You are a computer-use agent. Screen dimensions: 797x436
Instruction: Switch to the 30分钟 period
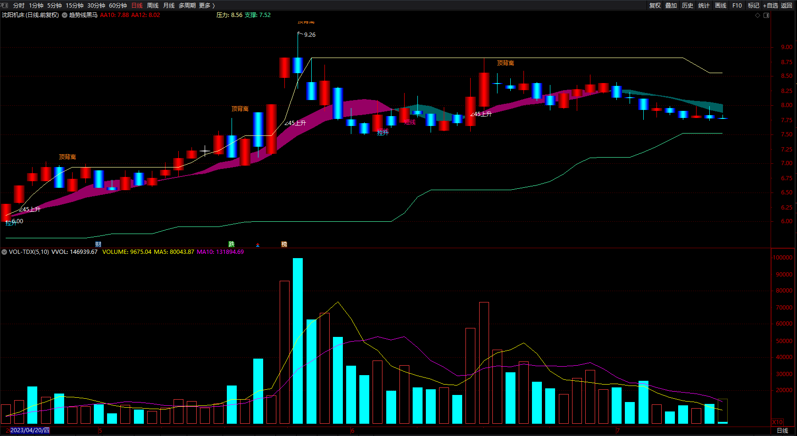pyautogui.click(x=96, y=6)
